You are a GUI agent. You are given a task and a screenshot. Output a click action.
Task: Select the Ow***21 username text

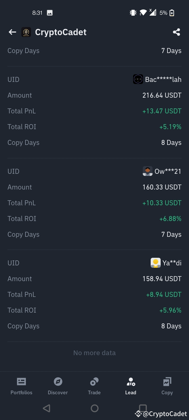[x=168, y=171]
